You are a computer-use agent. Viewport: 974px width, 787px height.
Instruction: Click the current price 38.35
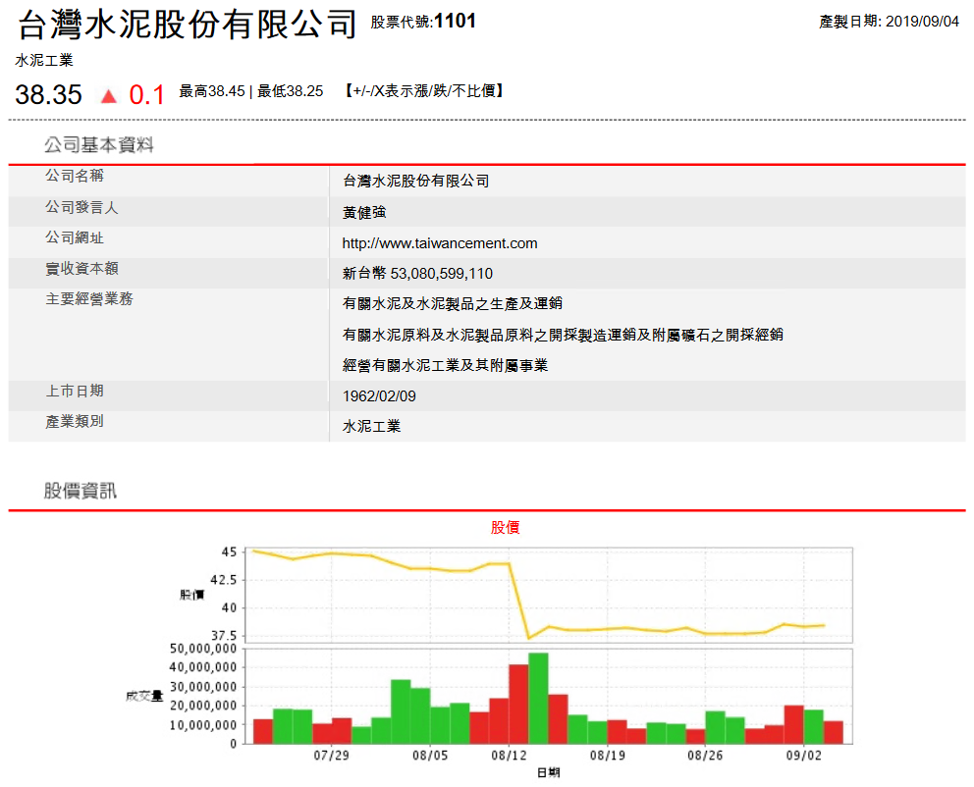click(48, 95)
